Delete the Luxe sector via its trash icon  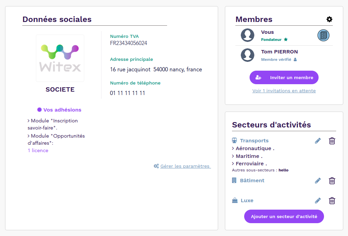[332, 200]
